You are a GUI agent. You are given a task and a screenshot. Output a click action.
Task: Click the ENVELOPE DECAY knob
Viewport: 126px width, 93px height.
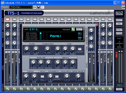tap(41, 62)
